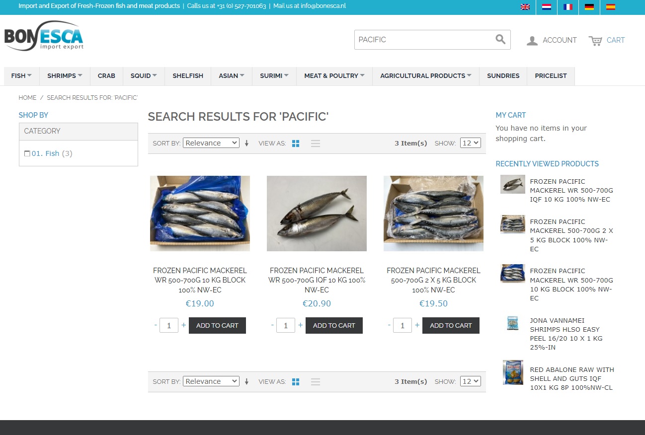Add €19.00 mackerel block to cart
Image resolution: width=645 pixels, height=435 pixels.
tap(217, 325)
